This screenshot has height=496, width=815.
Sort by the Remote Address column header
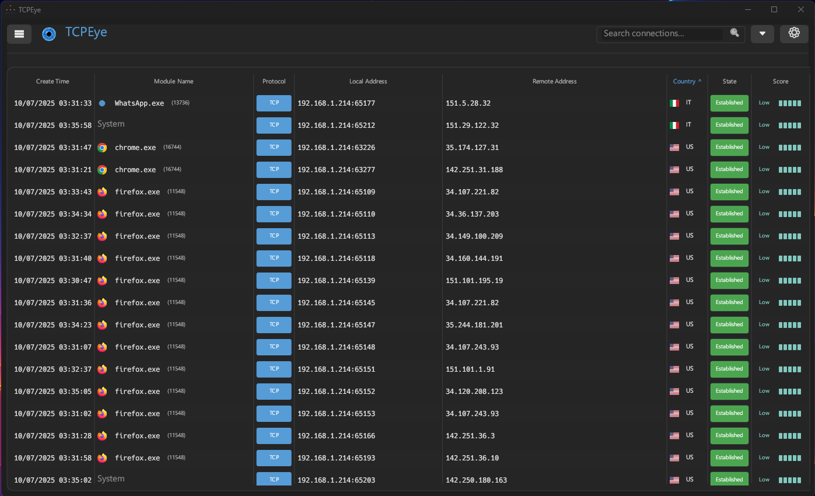pyautogui.click(x=555, y=82)
